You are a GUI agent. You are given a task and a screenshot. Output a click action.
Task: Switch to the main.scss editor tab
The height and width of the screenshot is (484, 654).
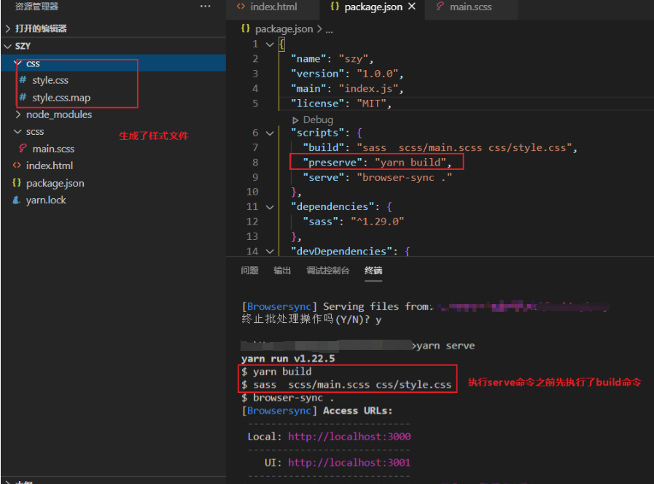tap(470, 7)
